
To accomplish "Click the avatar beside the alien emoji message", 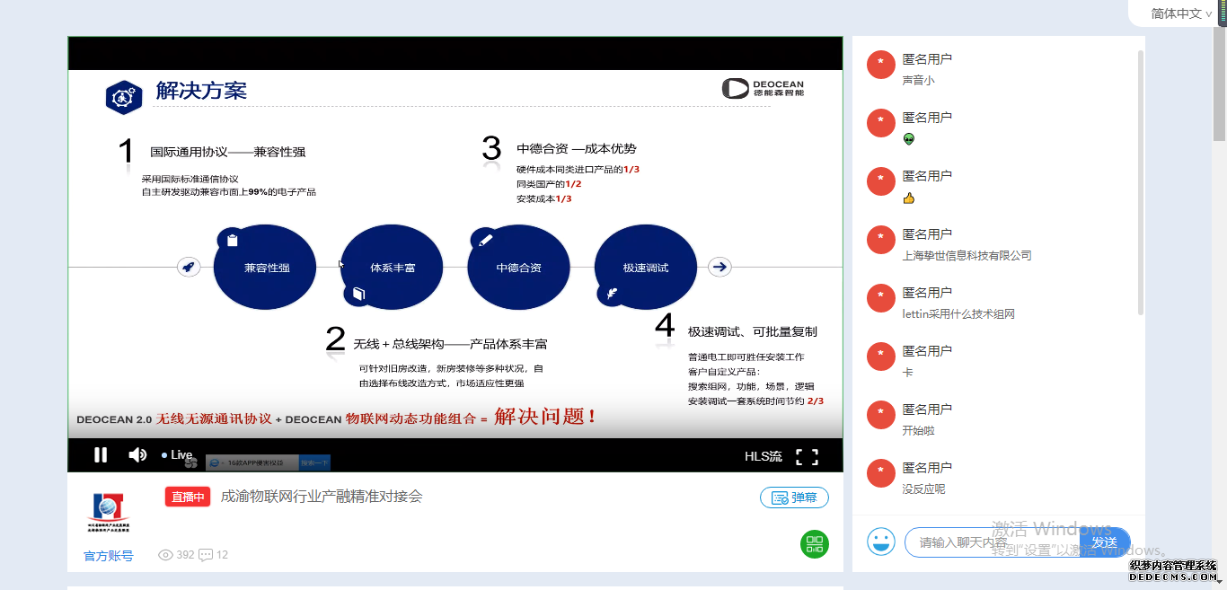I will [x=881, y=125].
